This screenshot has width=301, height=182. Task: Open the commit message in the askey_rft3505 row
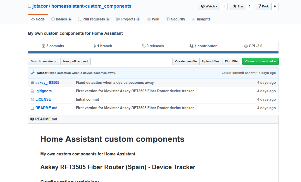[x=115, y=83]
